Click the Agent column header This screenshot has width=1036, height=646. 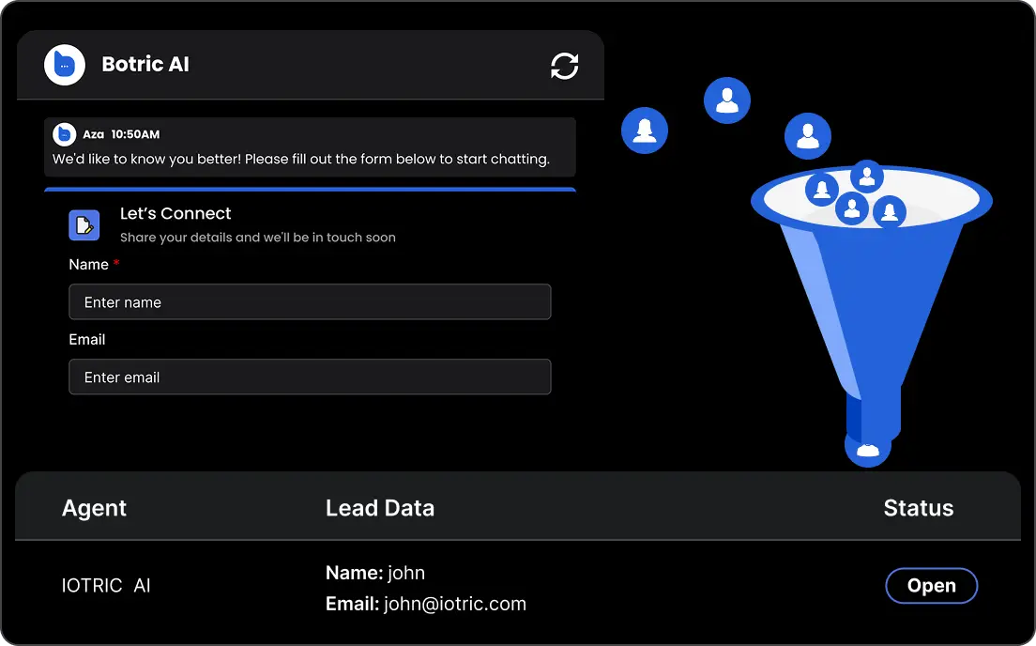(94, 508)
